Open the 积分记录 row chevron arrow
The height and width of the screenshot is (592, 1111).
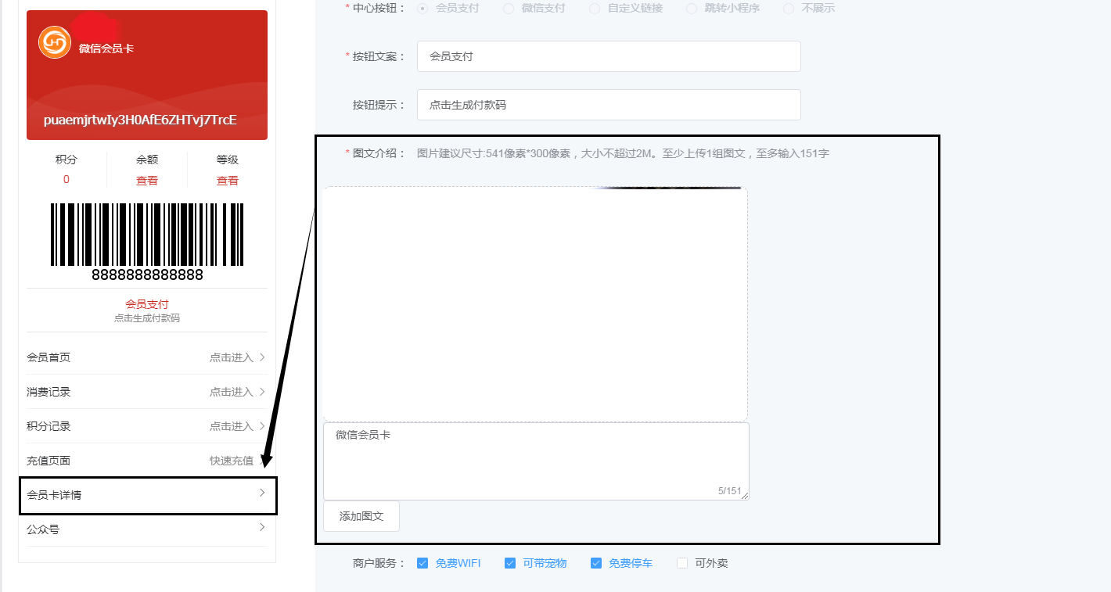click(x=262, y=426)
